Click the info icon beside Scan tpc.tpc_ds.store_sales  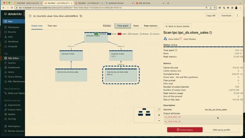211,33
